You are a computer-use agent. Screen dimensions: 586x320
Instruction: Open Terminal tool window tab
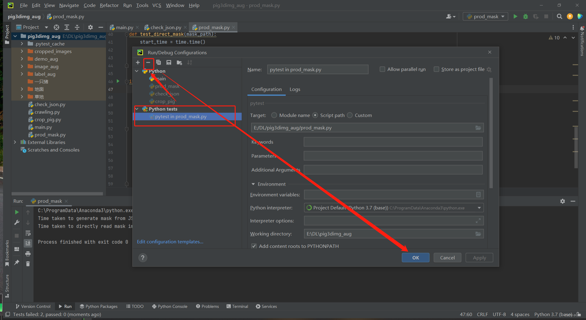[x=237, y=306]
